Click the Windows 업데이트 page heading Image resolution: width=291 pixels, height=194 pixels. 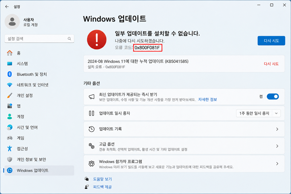(x=115, y=19)
